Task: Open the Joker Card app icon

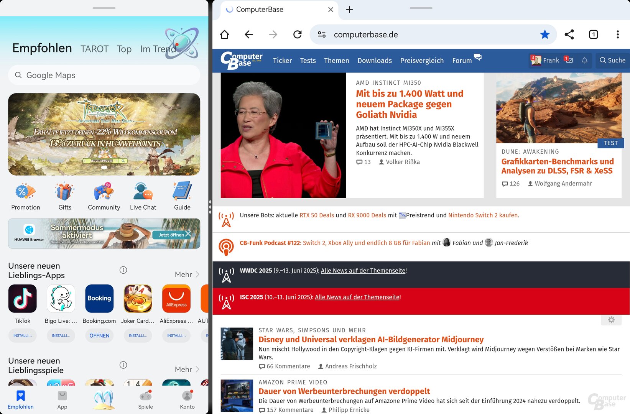Action: point(138,299)
